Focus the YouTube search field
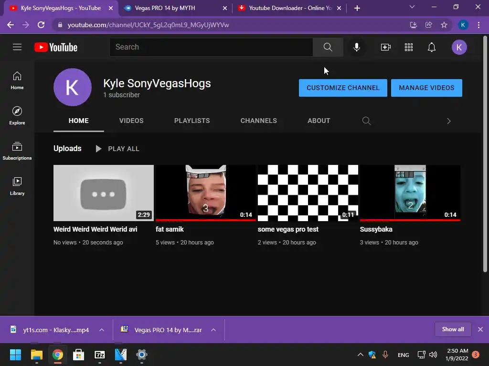 [x=211, y=47]
